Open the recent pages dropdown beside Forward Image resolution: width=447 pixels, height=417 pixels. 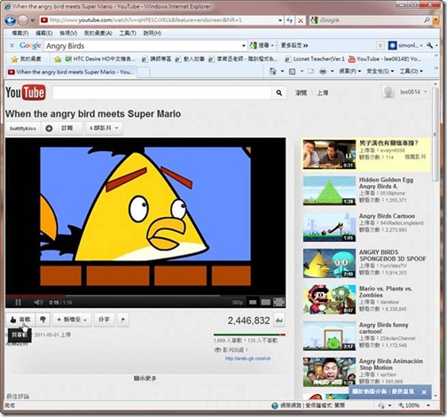coord(32,20)
